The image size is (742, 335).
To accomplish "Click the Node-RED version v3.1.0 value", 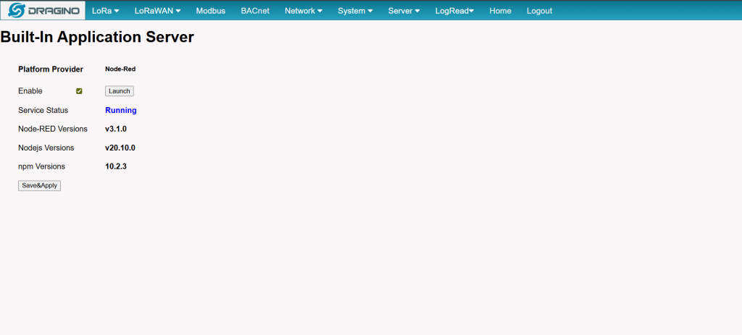I will pos(116,129).
